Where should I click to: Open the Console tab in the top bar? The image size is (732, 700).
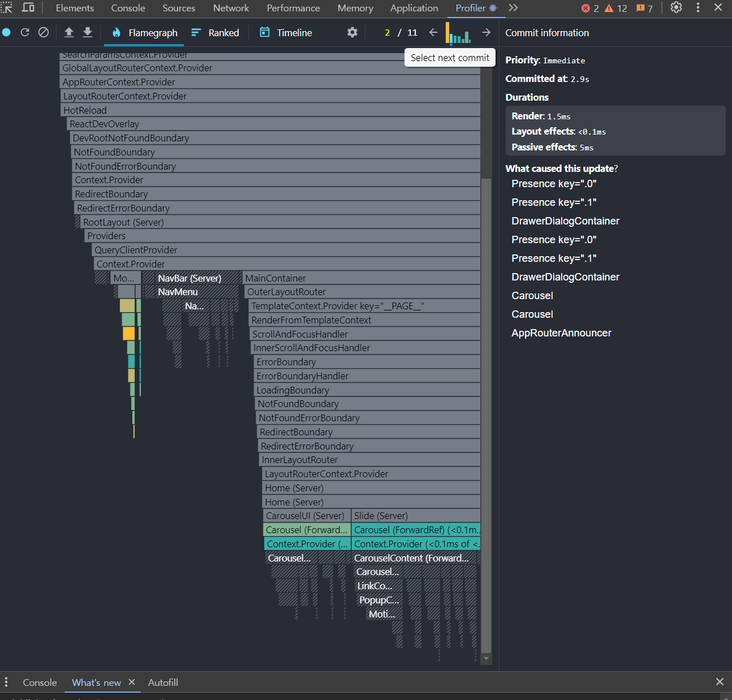click(128, 8)
